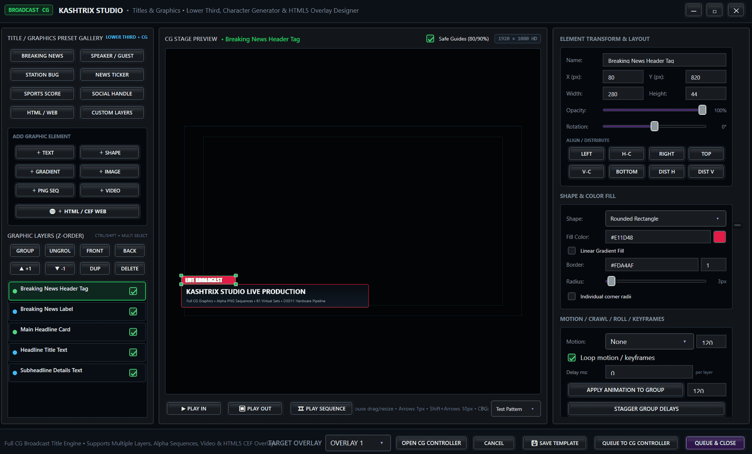Click Save Template with disk icon
The height and width of the screenshot is (454, 752).
(555, 443)
